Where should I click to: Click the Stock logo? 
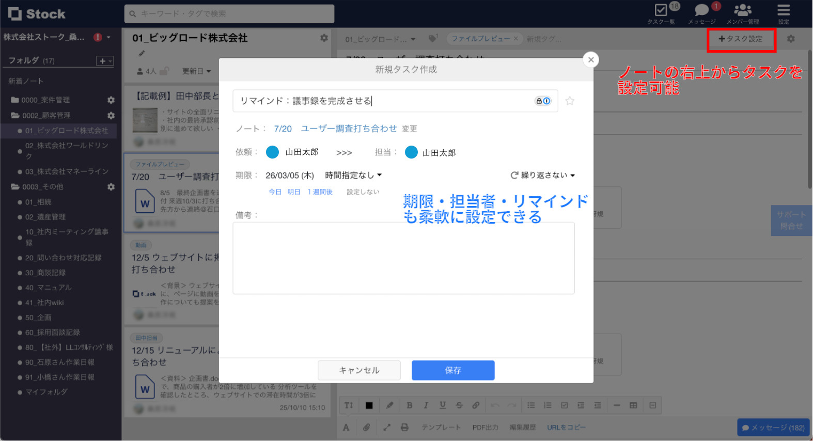tap(37, 14)
